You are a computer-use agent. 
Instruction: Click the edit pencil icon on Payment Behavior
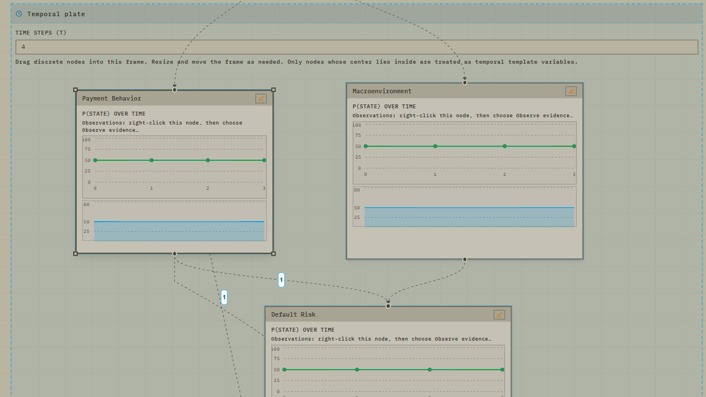[261, 98]
